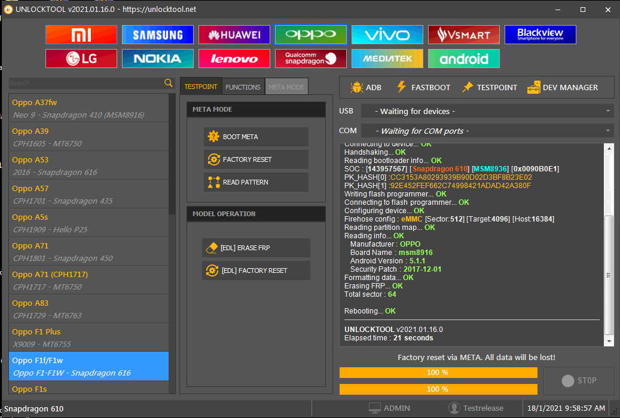This screenshot has width=620, height=418.
Task: Click the Read Pattern dots icon
Action: 213,182
